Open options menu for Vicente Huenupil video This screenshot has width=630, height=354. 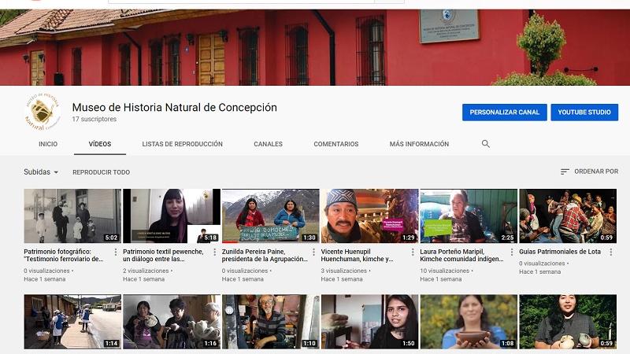coord(413,252)
